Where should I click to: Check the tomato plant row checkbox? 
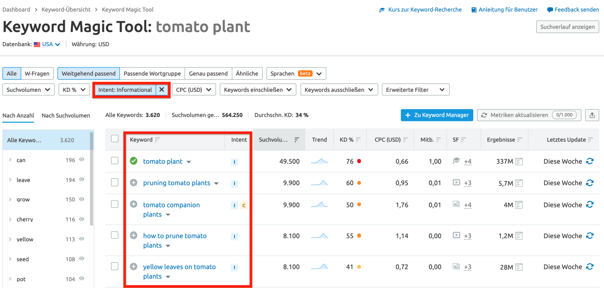(x=115, y=160)
